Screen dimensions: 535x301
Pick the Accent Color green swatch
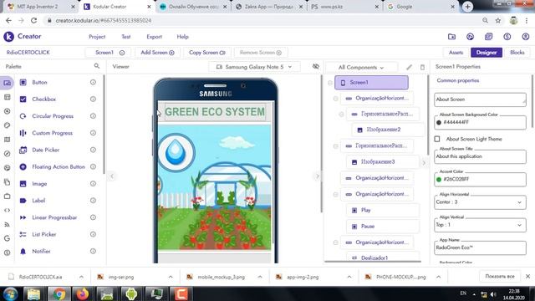[439, 180]
